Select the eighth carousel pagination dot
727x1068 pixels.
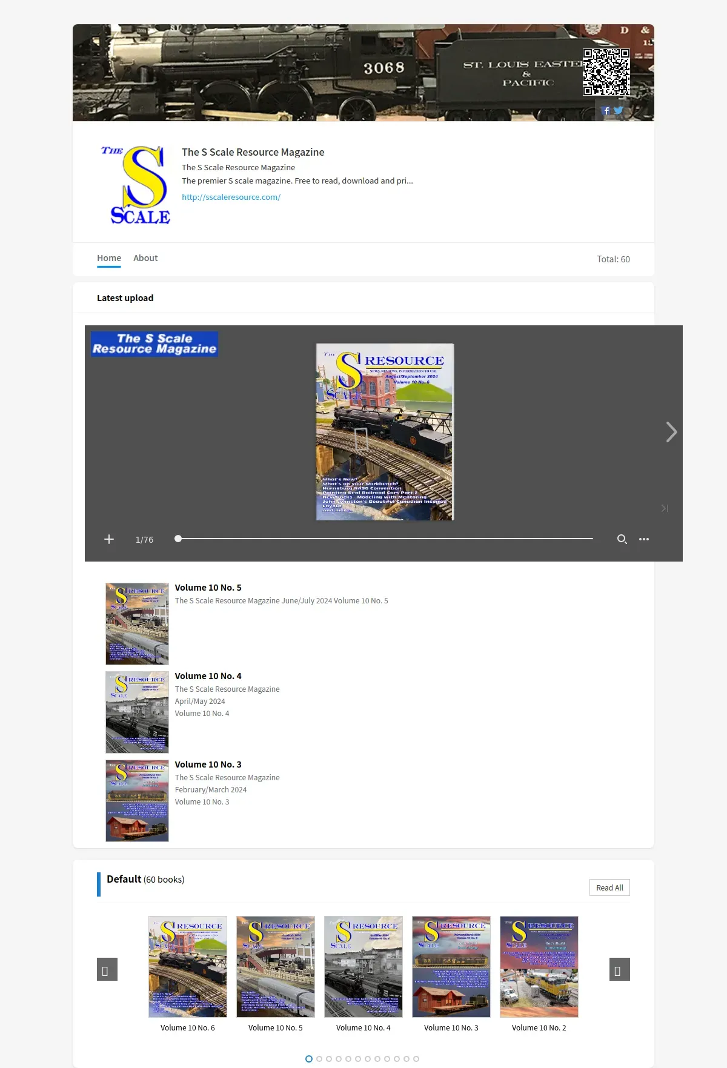[x=377, y=1059]
